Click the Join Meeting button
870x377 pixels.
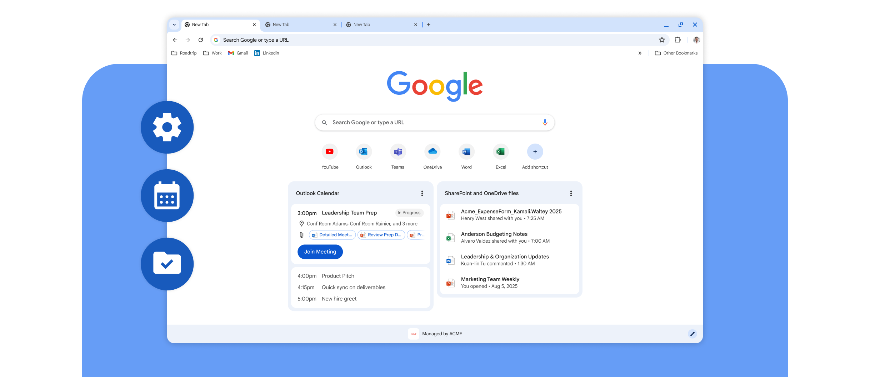point(320,252)
